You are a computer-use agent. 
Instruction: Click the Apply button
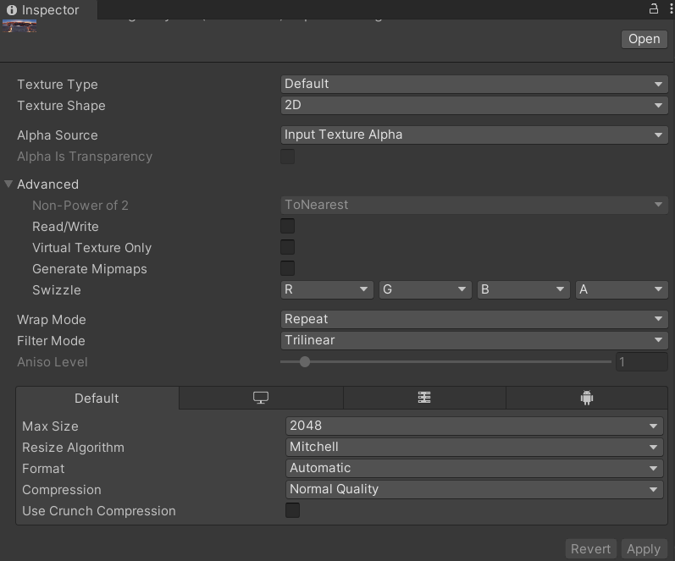click(644, 549)
